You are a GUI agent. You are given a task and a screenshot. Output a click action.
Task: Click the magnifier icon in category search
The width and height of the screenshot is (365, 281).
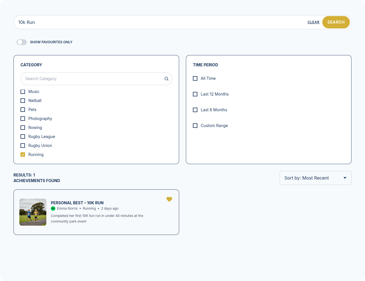click(x=166, y=79)
